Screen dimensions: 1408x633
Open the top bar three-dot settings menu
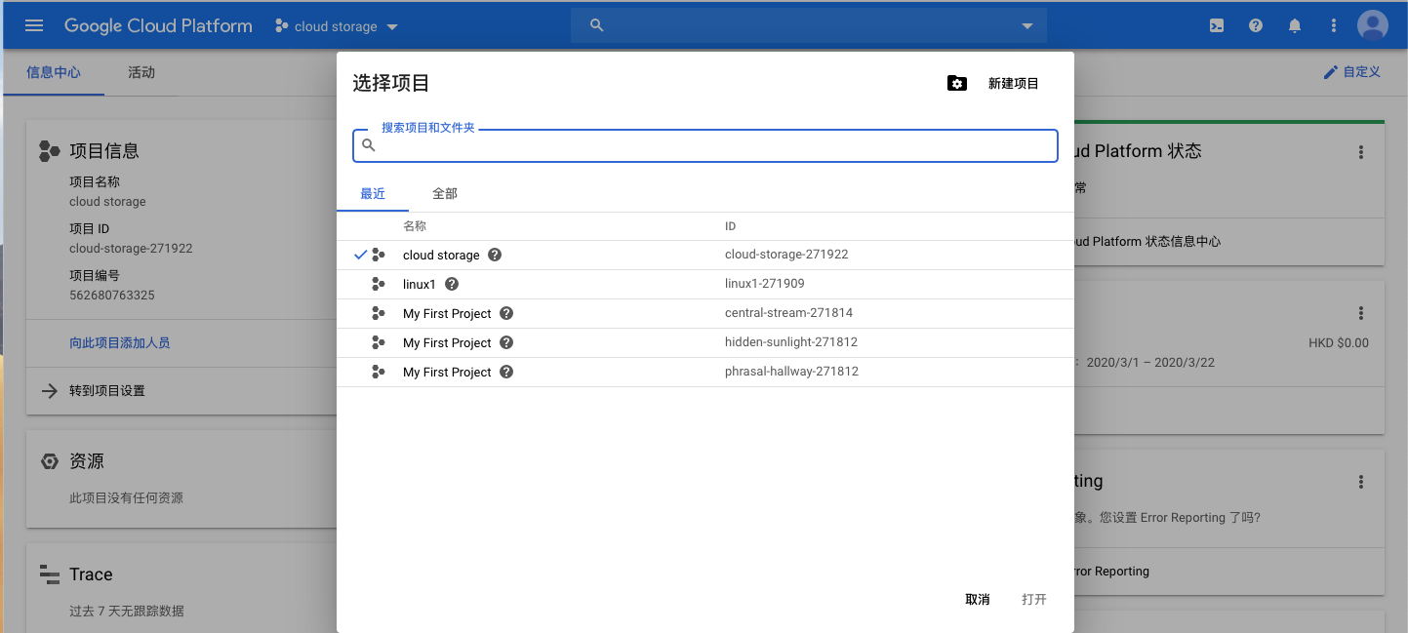pos(1334,26)
